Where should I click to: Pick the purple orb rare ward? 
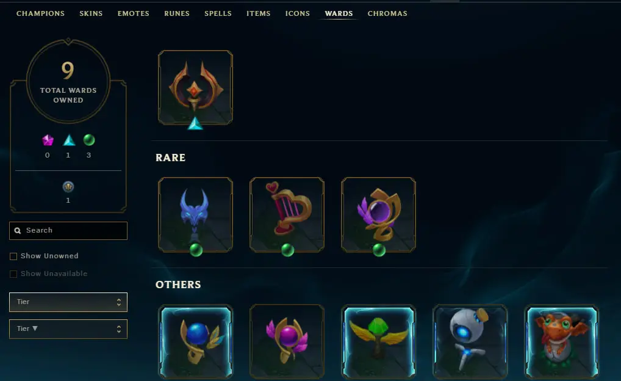pyautogui.click(x=378, y=214)
